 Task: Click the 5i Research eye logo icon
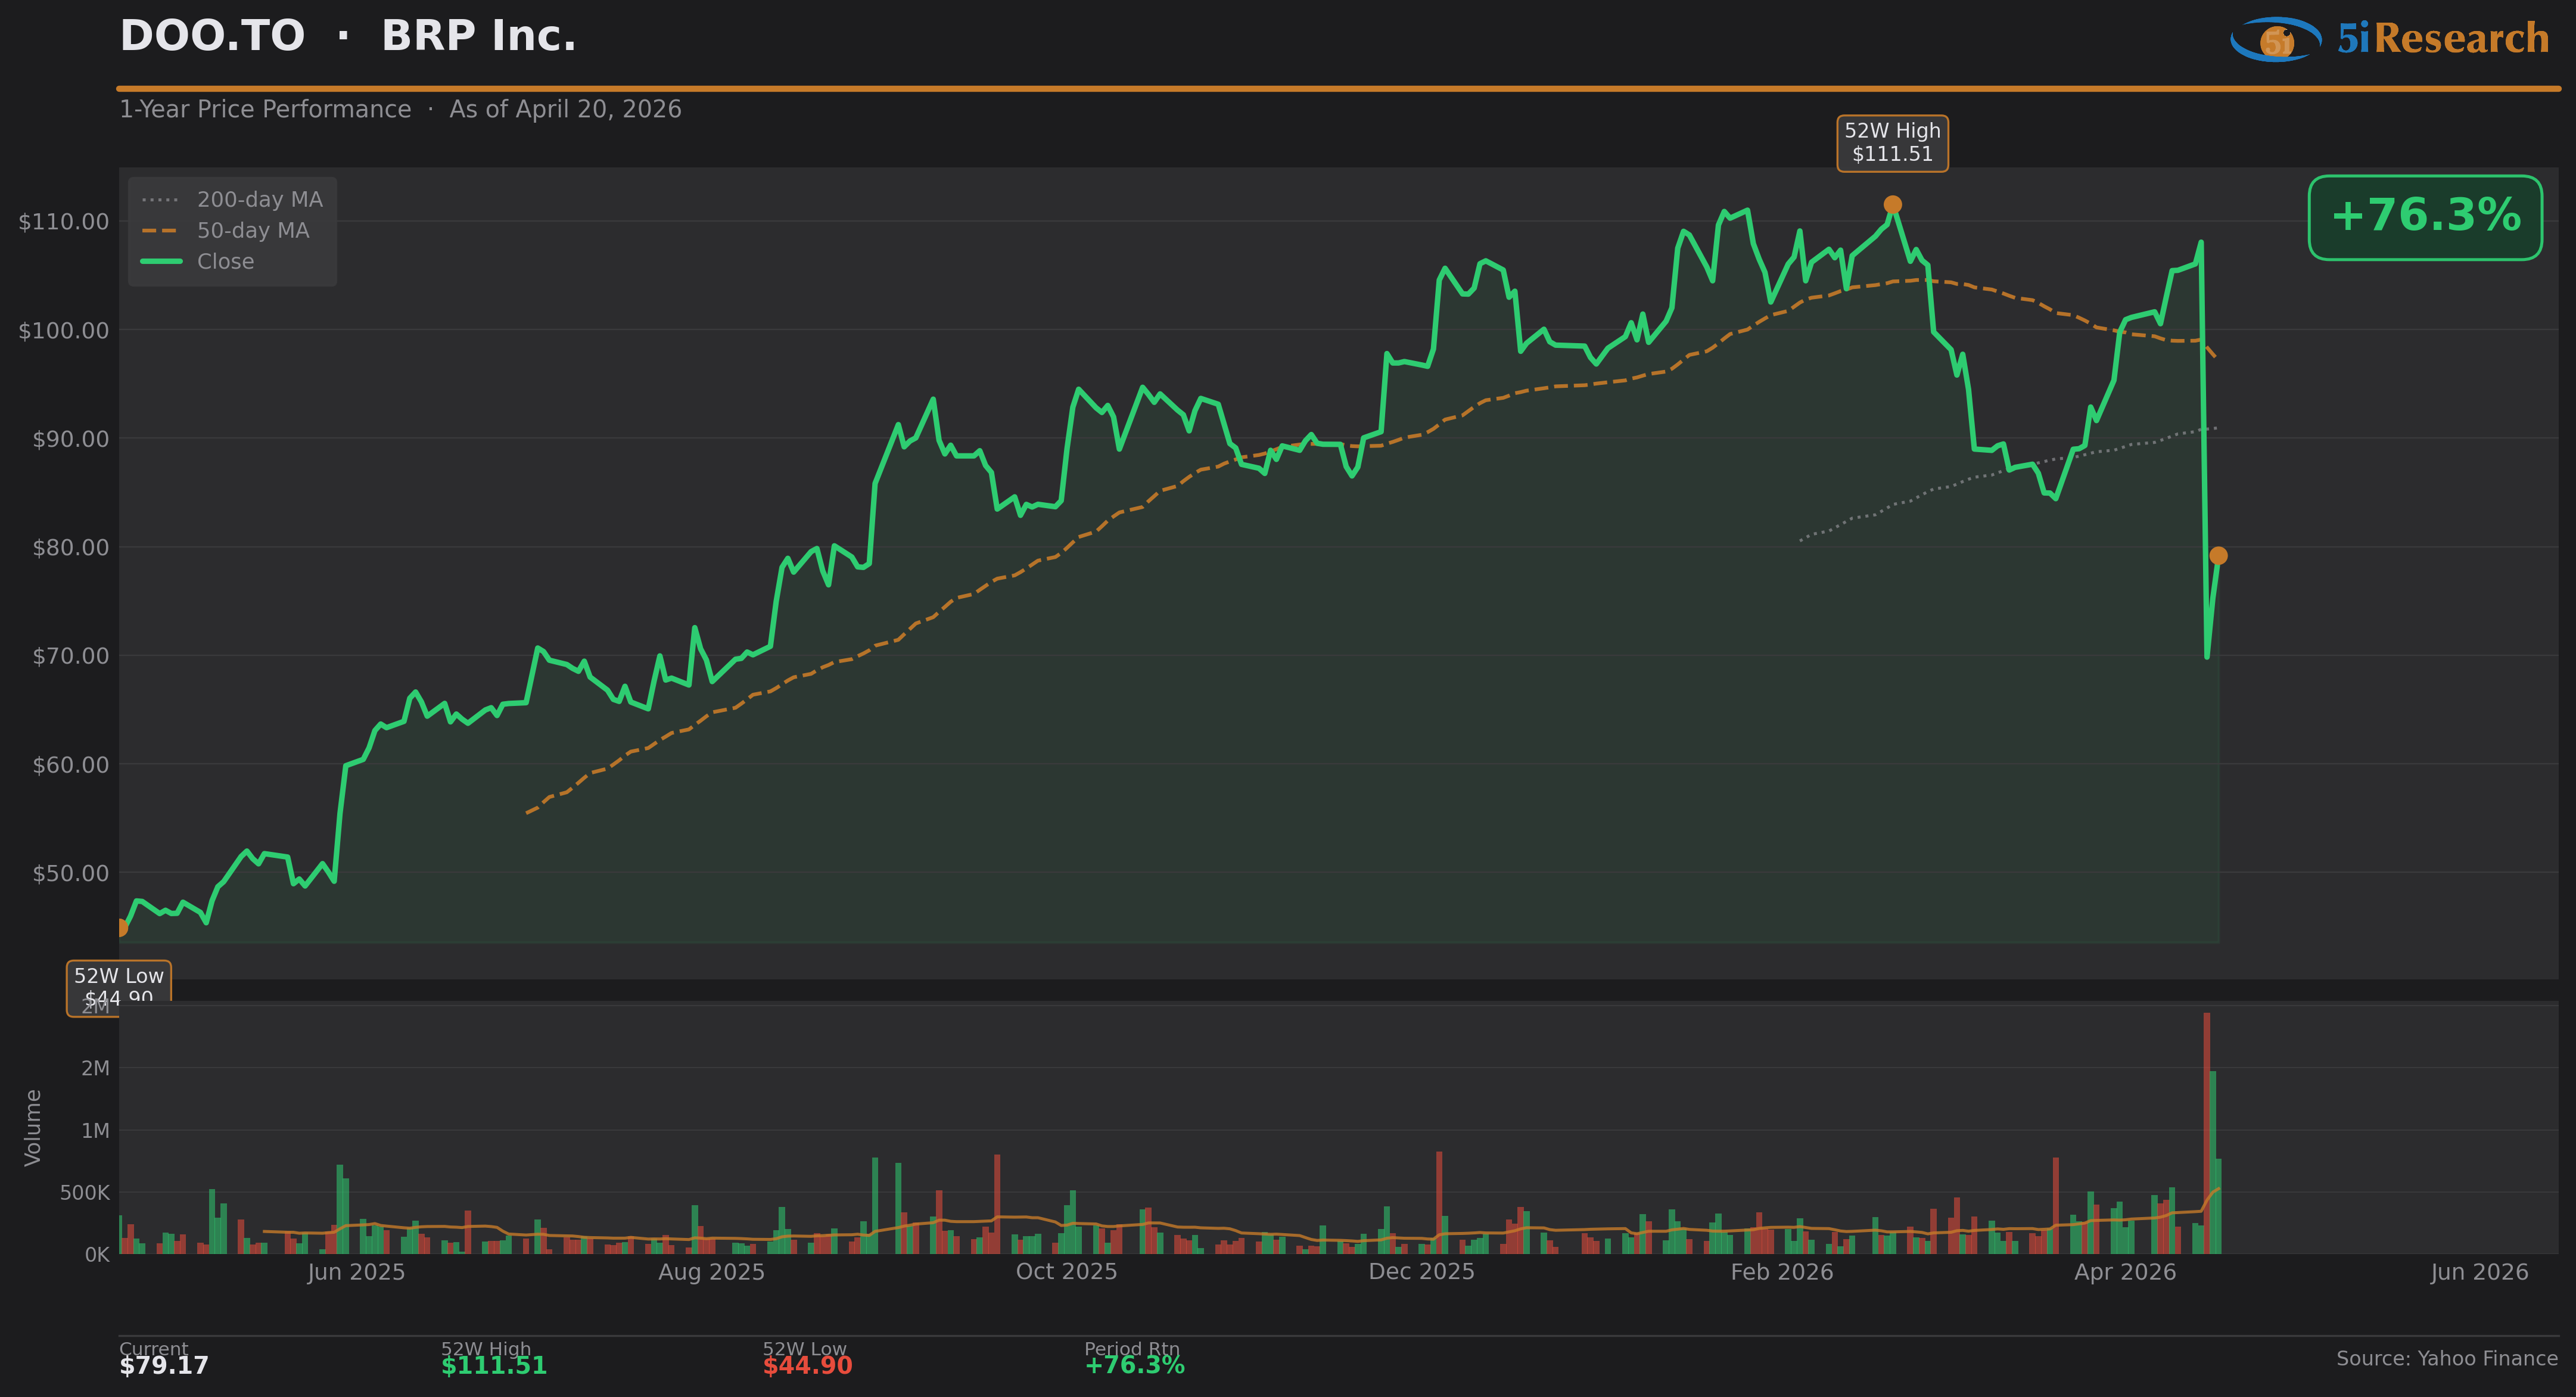[2276, 40]
